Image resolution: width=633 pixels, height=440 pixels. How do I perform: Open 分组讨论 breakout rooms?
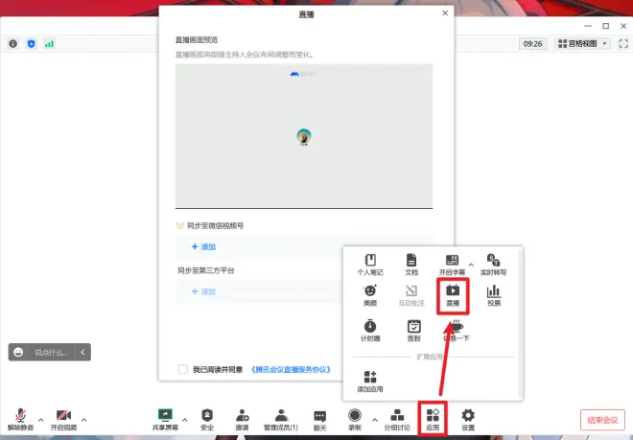[397, 420]
